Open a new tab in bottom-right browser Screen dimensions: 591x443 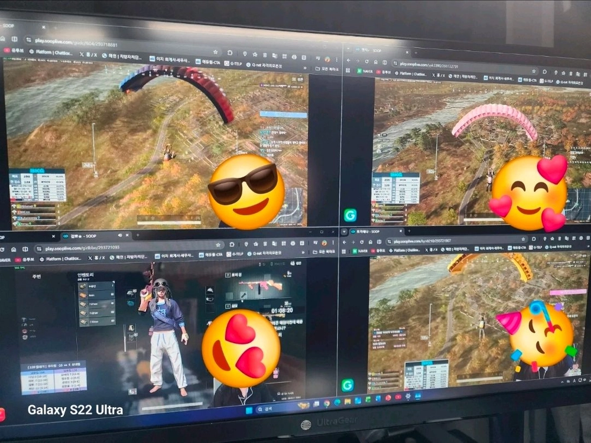coord(409,231)
